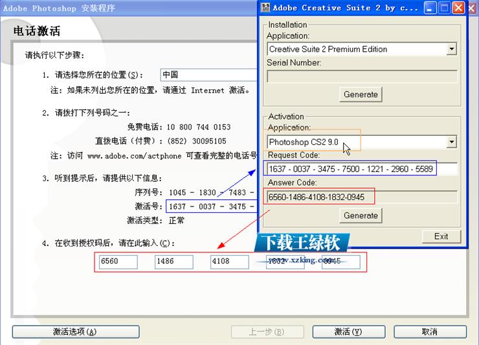
Task: Click the Installation group label
Action: coord(287,25)
